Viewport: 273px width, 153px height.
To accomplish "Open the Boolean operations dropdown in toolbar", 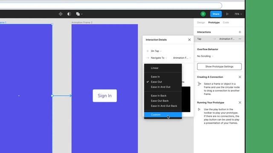I will tap(79, 14).
